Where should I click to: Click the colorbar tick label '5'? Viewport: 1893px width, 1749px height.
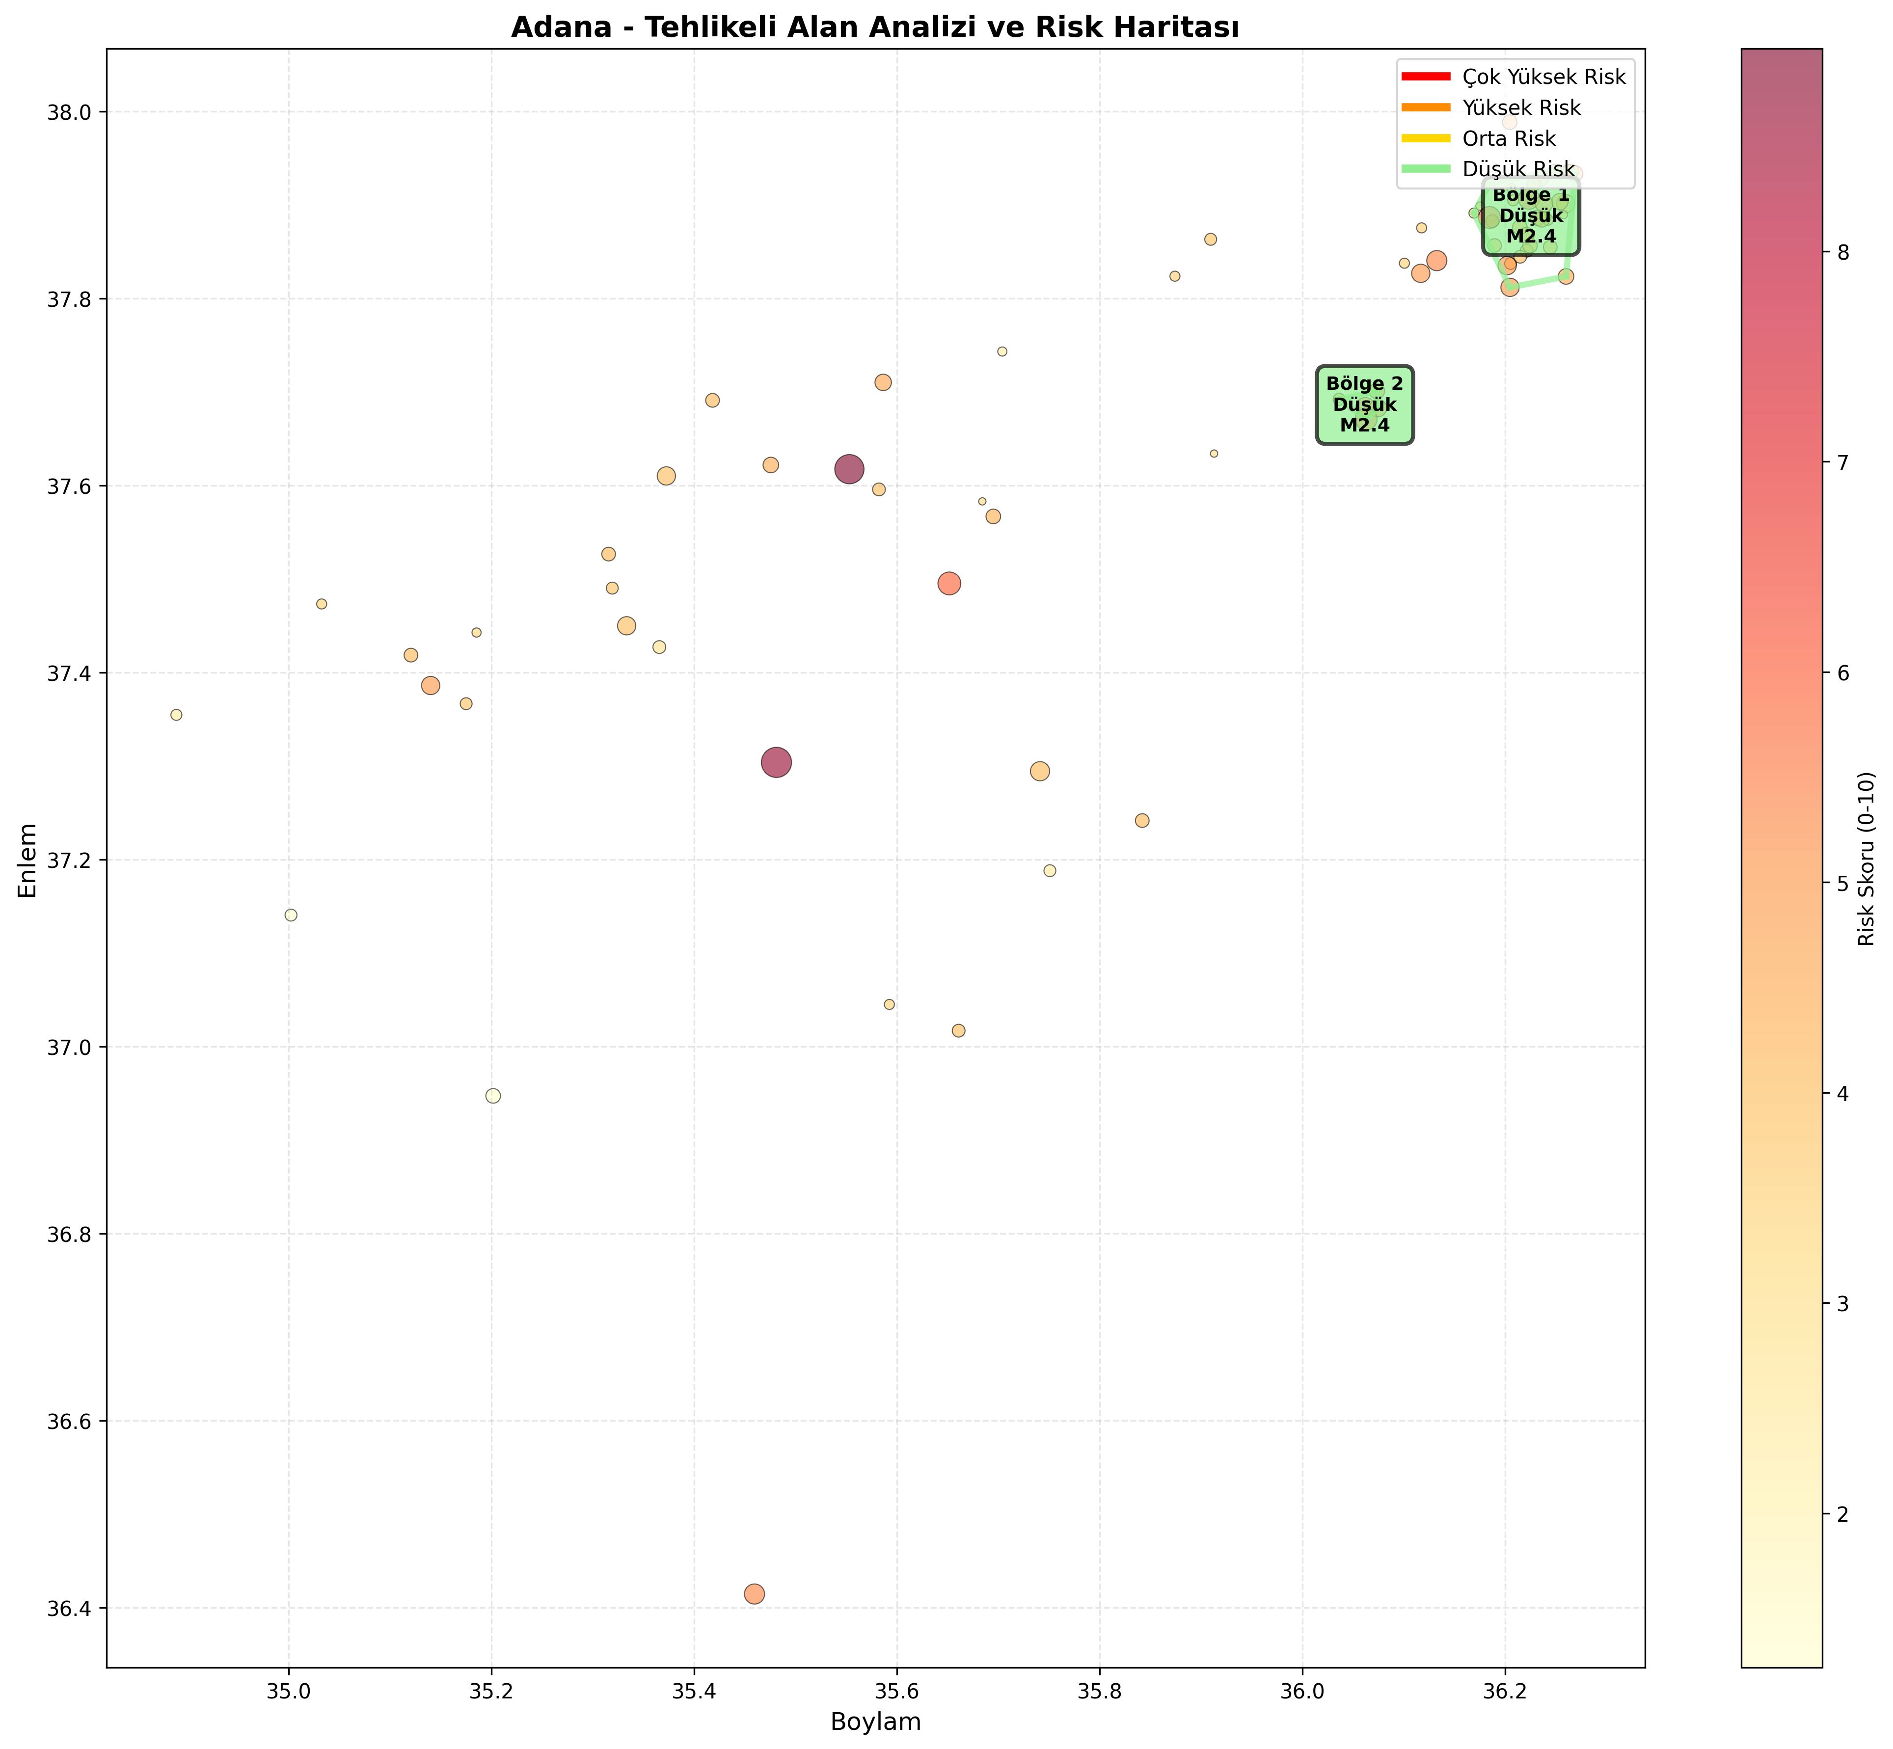(1843, 883)
